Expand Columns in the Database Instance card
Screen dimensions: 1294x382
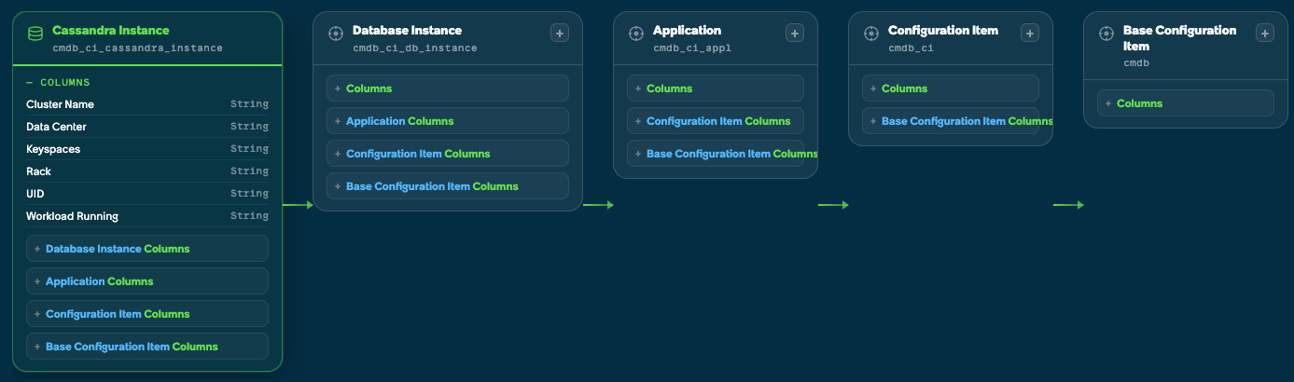(x=448, y=89)
